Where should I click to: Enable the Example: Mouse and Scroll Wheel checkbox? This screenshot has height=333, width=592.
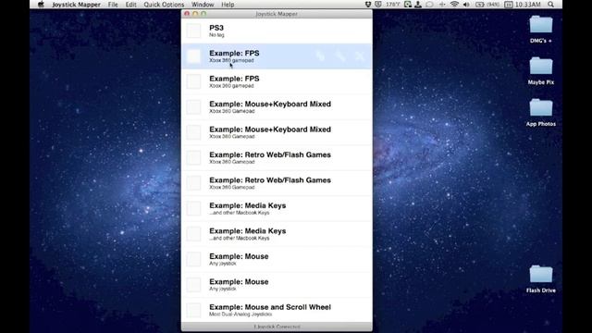pyautogui.click(x=193, y=310)
